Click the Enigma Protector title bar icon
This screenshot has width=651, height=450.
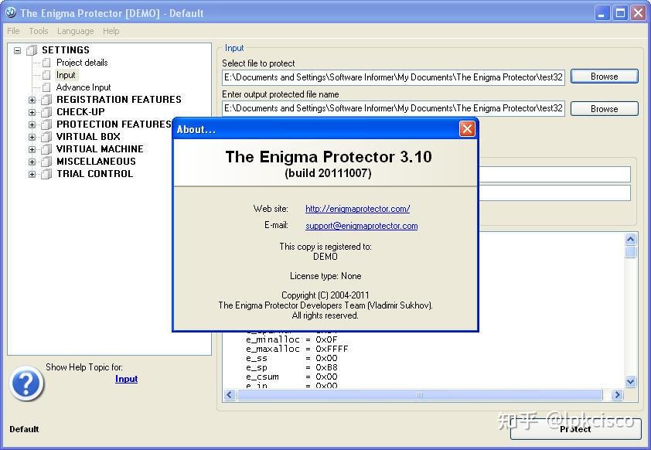pos(10,13)
